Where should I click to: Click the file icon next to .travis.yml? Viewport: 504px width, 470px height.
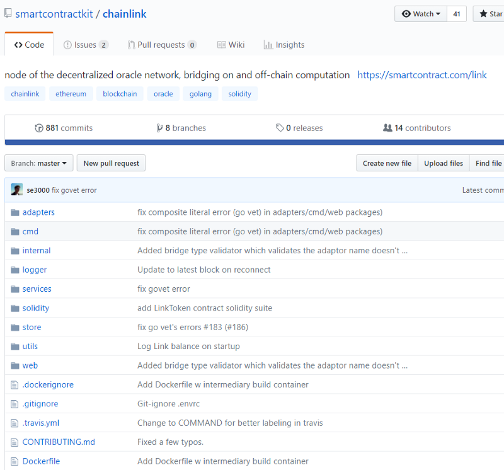pos(14,423)
